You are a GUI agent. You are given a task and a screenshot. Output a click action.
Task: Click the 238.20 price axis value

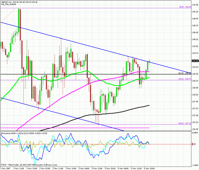coord(195,95)
